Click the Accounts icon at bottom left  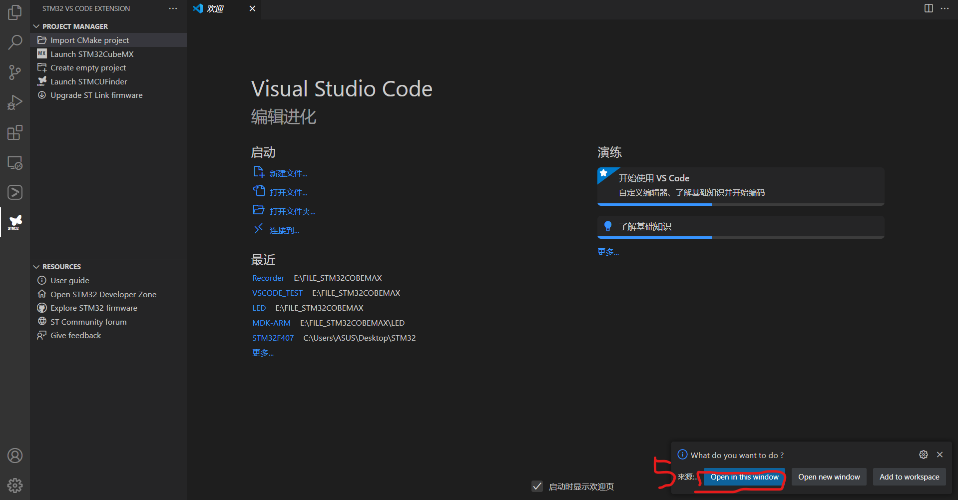point(15,455)
